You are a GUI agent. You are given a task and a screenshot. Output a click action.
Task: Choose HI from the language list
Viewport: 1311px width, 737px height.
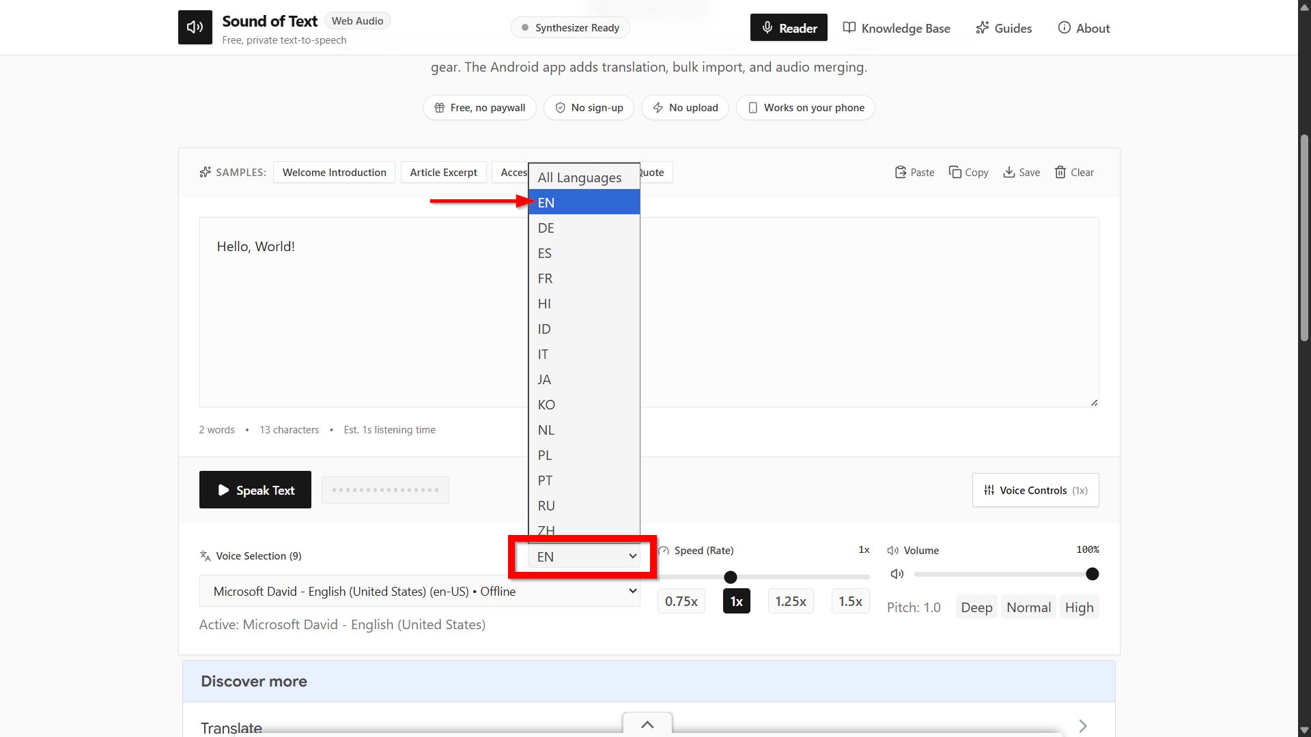pos(584,304)
